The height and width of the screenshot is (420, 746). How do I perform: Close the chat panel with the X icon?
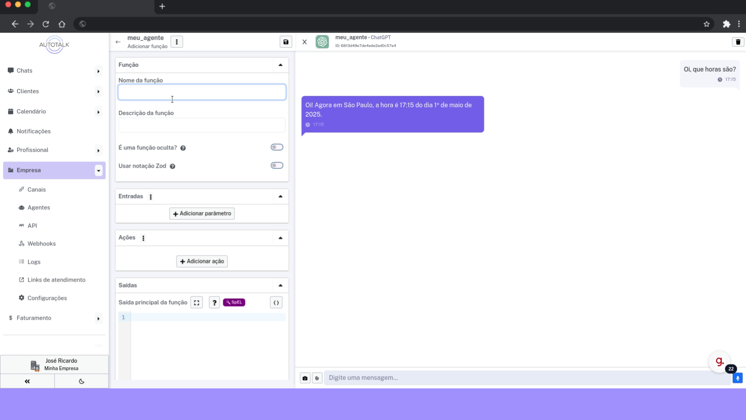tap(305, 42)
